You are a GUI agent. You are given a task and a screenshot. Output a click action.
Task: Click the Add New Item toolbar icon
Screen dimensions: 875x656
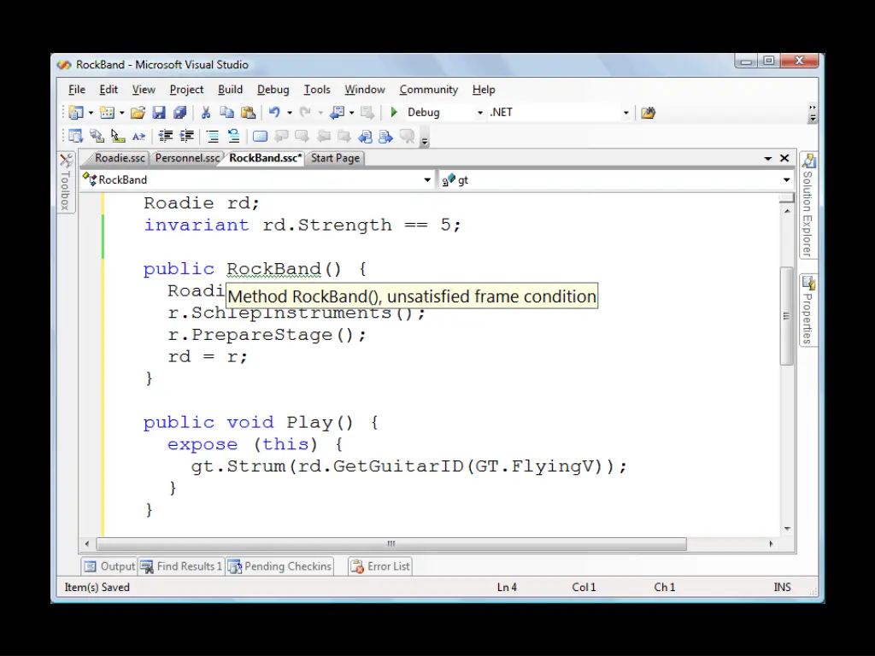point(107,113)
